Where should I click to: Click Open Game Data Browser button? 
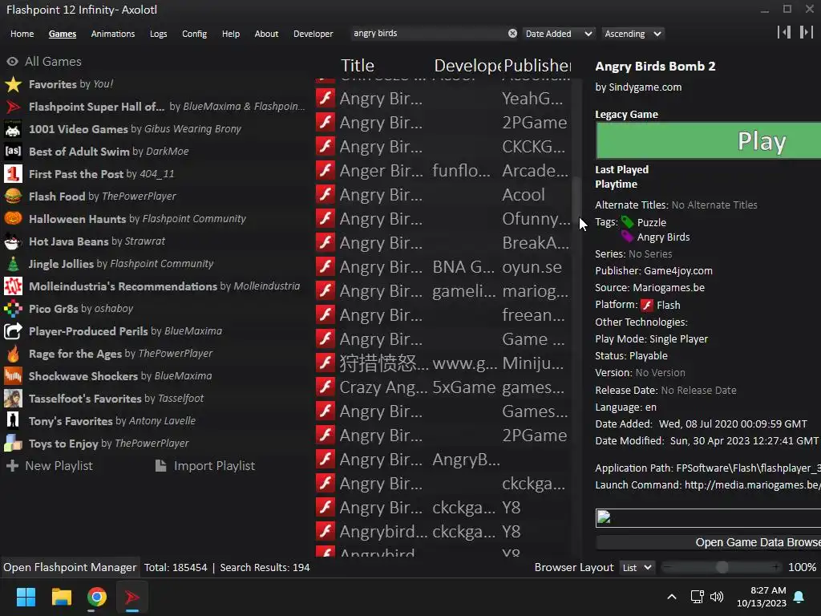tap(709, 543)
